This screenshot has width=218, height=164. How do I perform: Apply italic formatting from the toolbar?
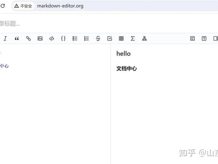5,39
